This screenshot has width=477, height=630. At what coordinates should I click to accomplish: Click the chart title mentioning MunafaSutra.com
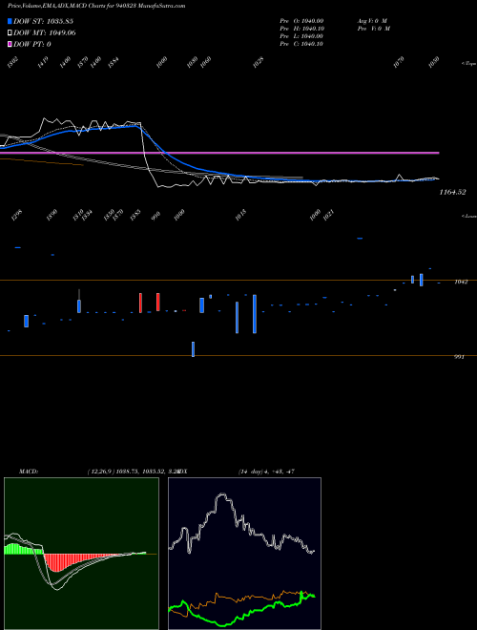pyautogui.click(x=96, y=6)
